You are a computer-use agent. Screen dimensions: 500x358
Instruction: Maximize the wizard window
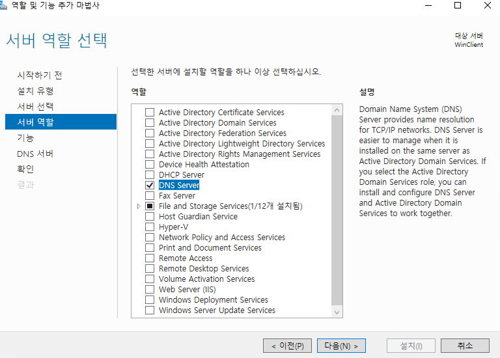point(458,5)
